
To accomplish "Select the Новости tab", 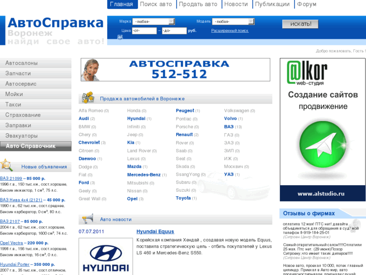I will 236,4.
